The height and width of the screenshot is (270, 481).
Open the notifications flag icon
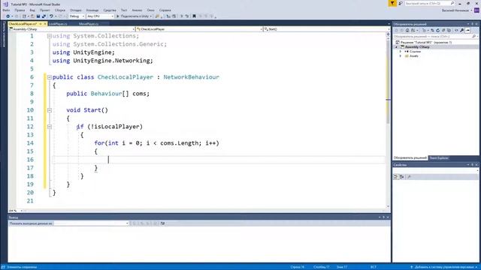tap(392, 3)
